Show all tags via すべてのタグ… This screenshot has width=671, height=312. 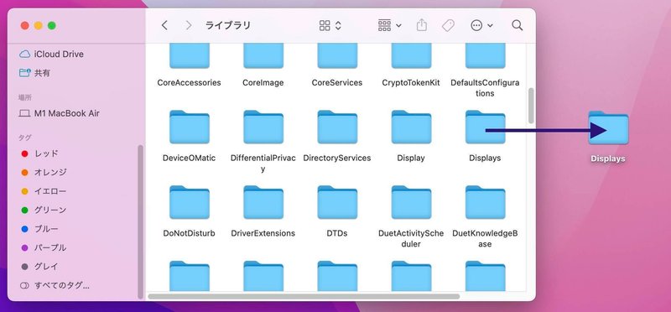coord(55,285)
